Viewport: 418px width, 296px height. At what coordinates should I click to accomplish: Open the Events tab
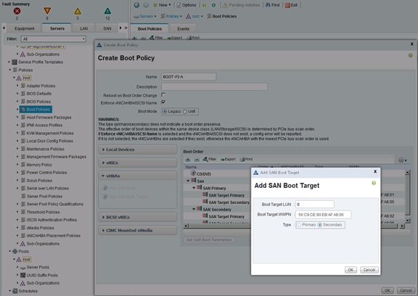183,28
